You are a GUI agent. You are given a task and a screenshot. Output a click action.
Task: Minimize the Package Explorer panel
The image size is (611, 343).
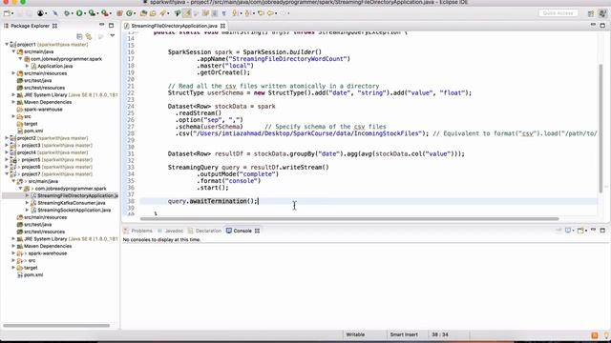click(102, 25)
